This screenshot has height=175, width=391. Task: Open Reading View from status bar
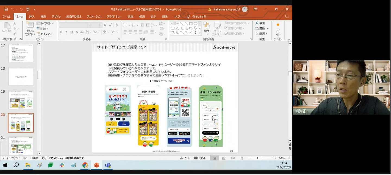coord(233,158)
